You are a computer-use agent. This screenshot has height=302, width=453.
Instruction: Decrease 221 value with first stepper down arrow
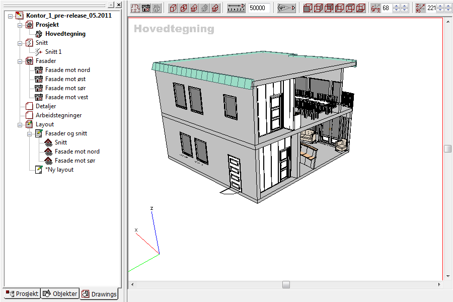pyautogui.click(x=440, y=10)
